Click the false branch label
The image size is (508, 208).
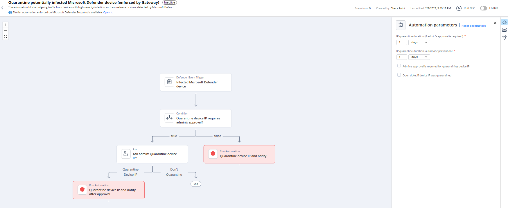click(x=218, y=136)
